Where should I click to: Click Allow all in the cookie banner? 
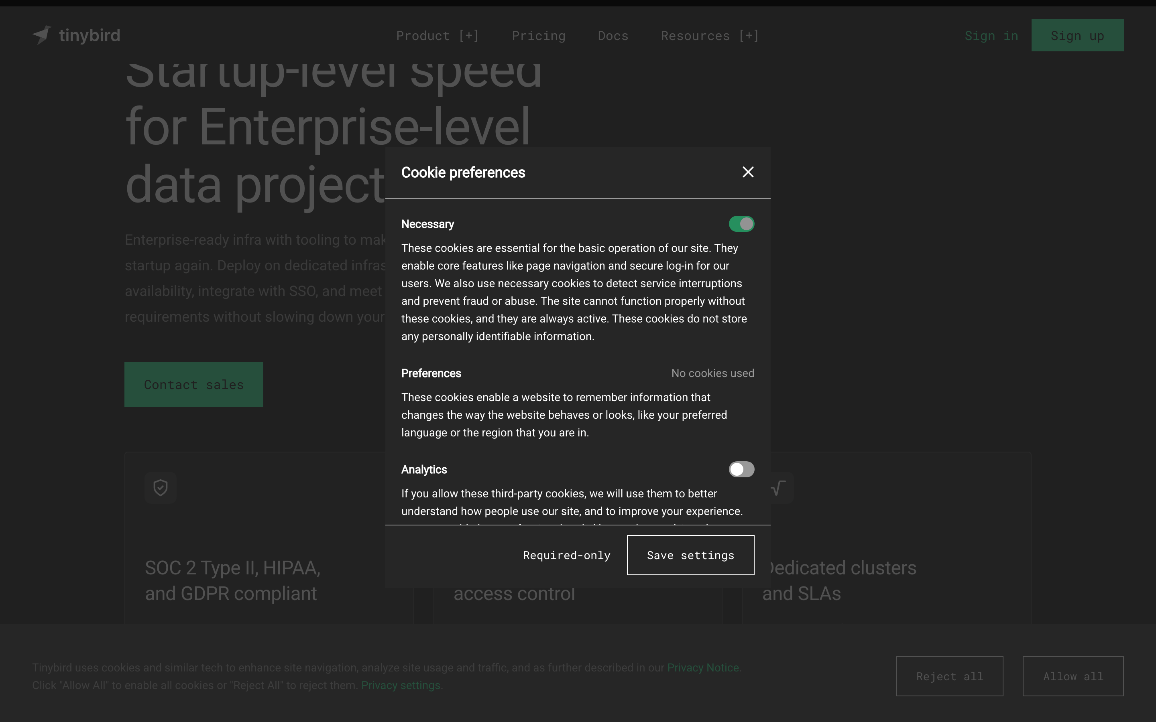click(1073, 676)
